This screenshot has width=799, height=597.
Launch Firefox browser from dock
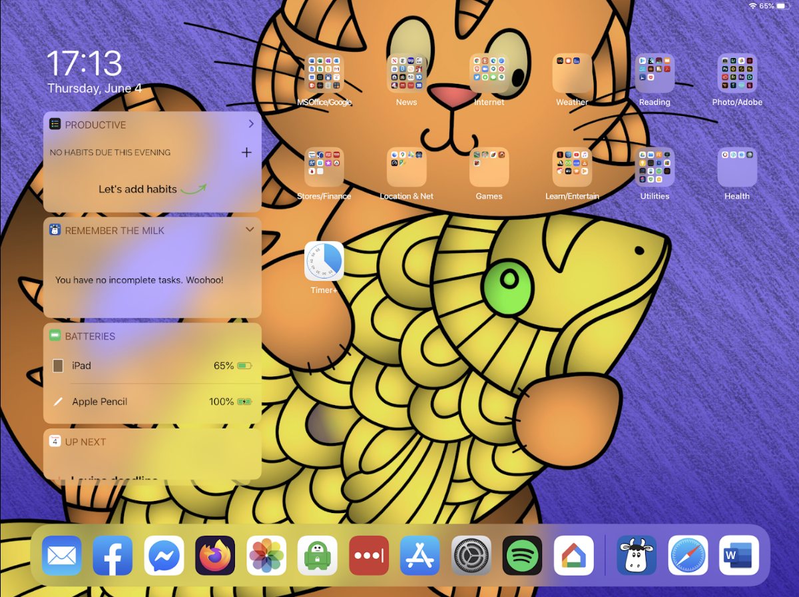tap(215, 556)
